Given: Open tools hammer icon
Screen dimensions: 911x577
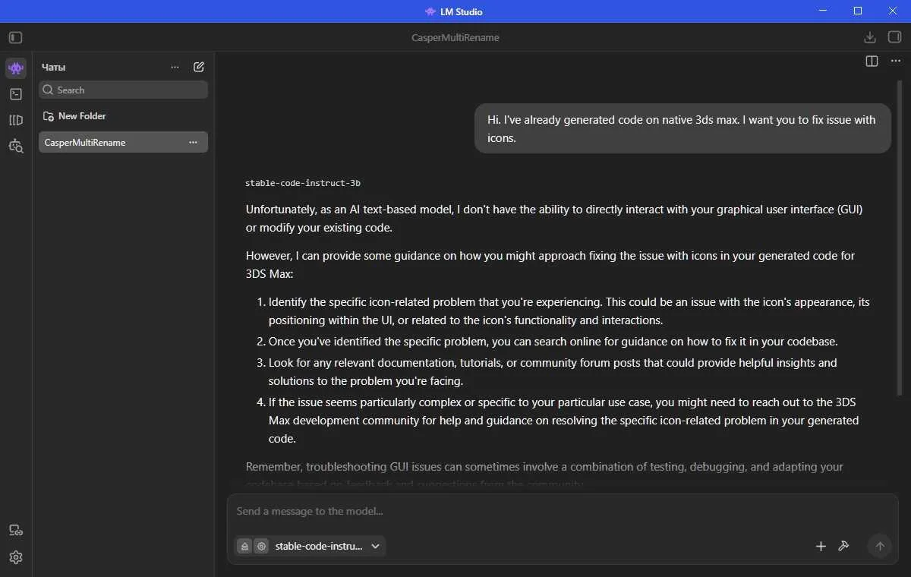Looking at the screenshot, I should pyautogui.click(x=843, y=546).
